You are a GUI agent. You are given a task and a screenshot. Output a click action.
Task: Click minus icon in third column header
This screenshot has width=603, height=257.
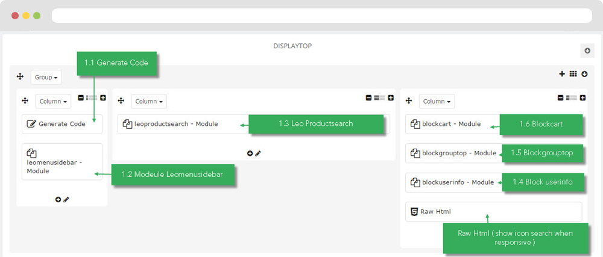[560, 98]
